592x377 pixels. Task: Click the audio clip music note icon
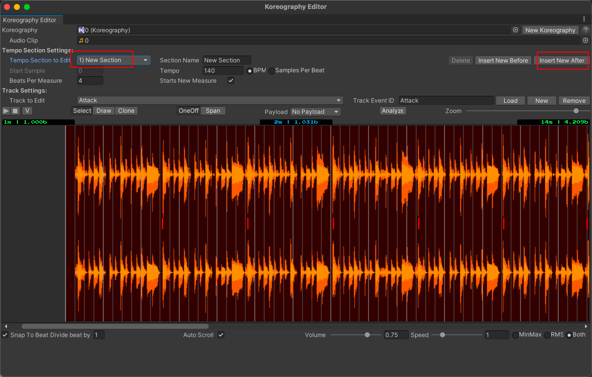pos(81,40)
